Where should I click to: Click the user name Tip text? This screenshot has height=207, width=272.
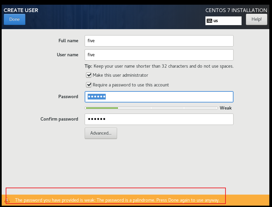(159, 66)
